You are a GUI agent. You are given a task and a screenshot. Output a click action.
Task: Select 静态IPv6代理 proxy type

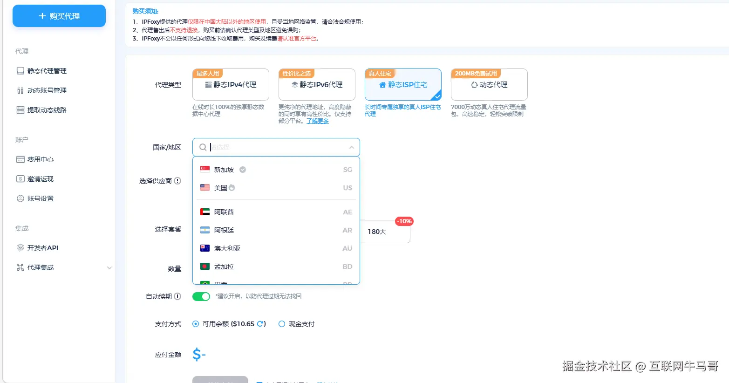[317, 85]
